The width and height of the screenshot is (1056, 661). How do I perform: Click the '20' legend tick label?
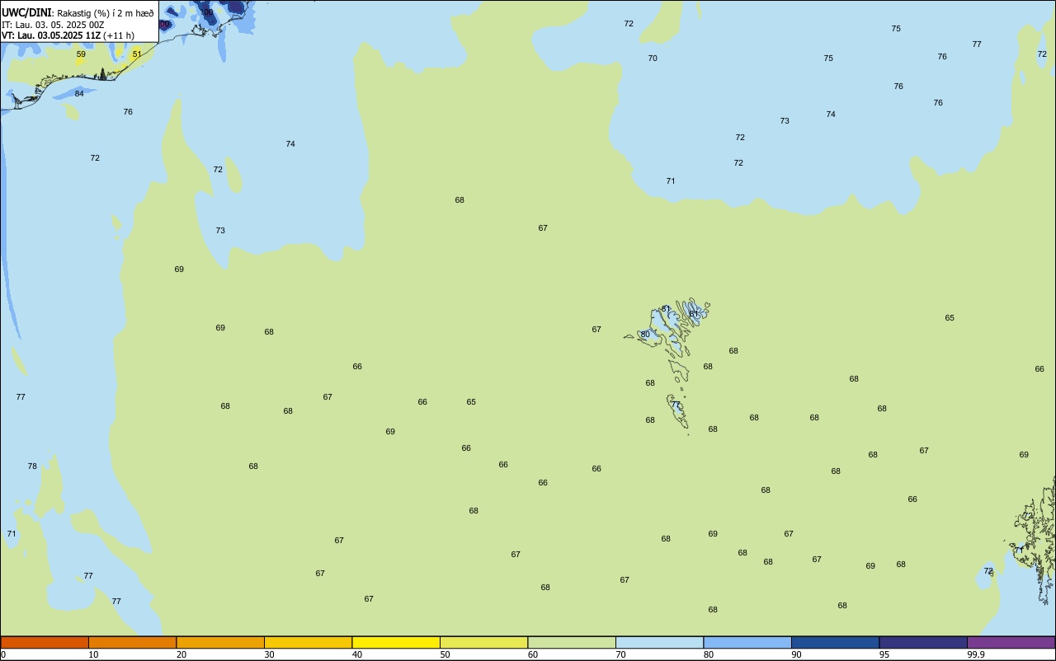point(181,654)
